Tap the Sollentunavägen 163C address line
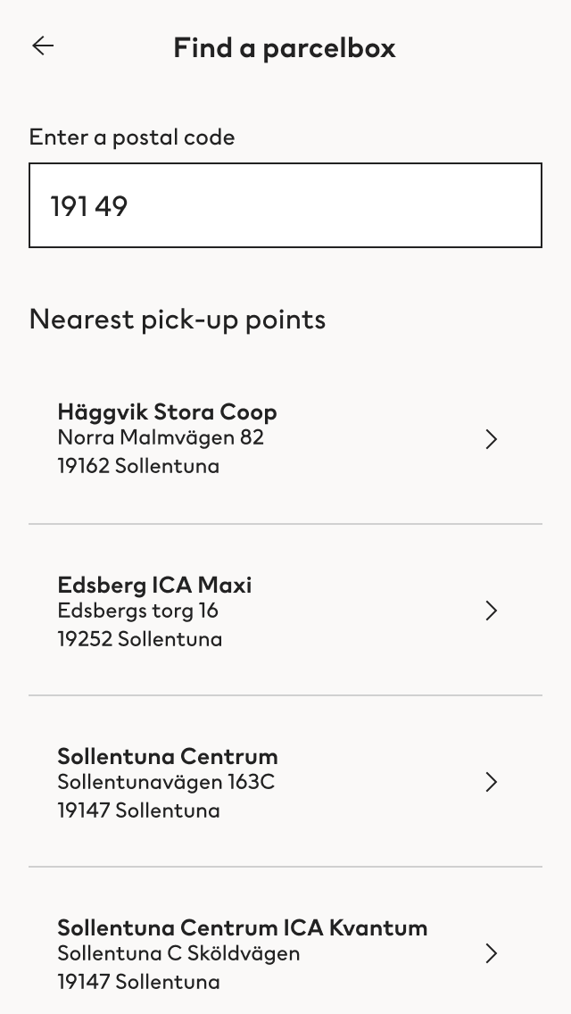 (x=166, y=782)
